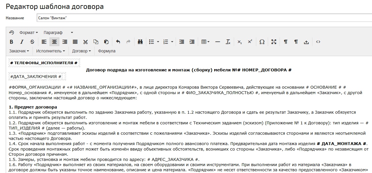Screen dimensions: 372x173
Task: Open the Параграф style dropdown
Action: pyautogui.click(x=58, y=33)
